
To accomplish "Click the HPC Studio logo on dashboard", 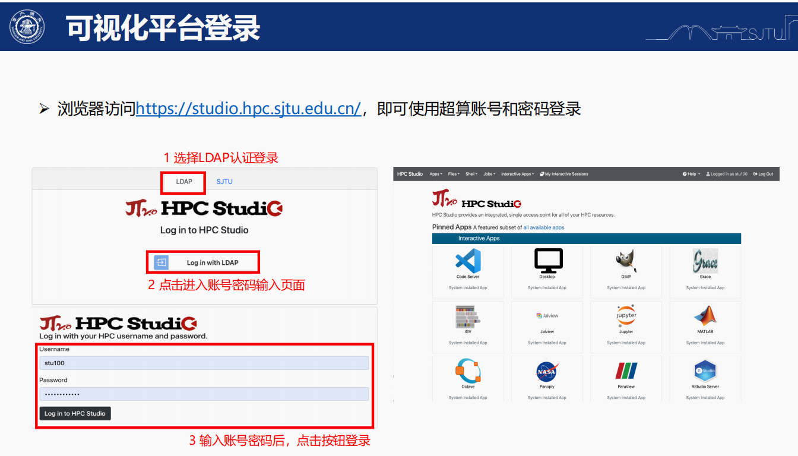I will (477, 199).
